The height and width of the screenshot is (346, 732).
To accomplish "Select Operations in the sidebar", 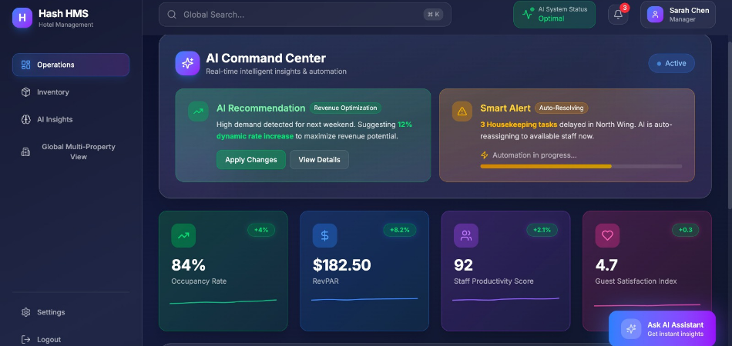I will click(70, 65).
